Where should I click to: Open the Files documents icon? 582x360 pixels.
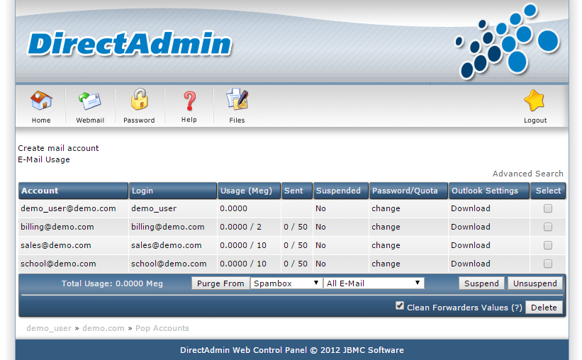coord(237,99)
